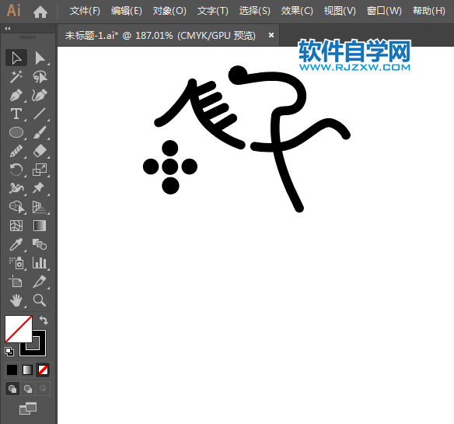Select the Curvature tool

40,96
